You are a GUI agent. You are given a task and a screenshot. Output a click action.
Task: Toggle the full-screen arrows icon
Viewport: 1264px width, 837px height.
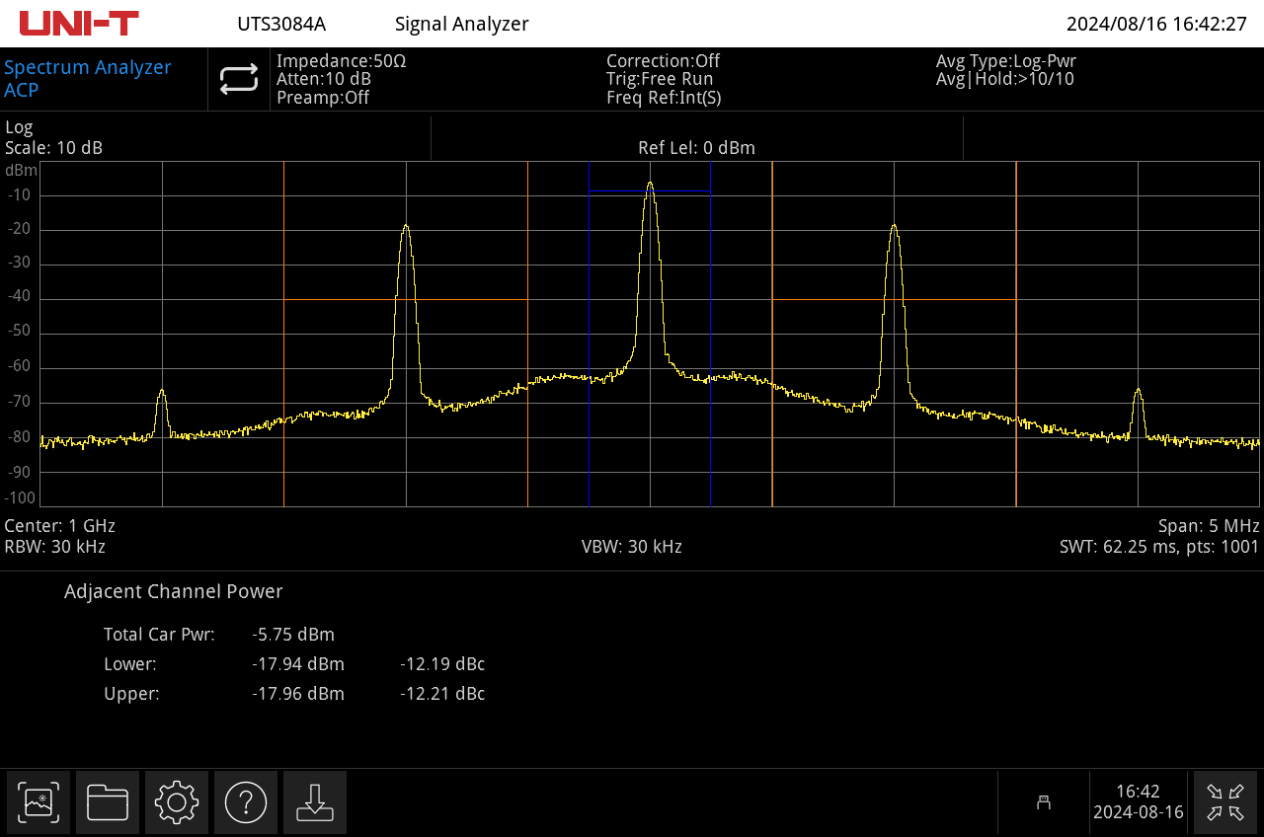click(1225, 802)
